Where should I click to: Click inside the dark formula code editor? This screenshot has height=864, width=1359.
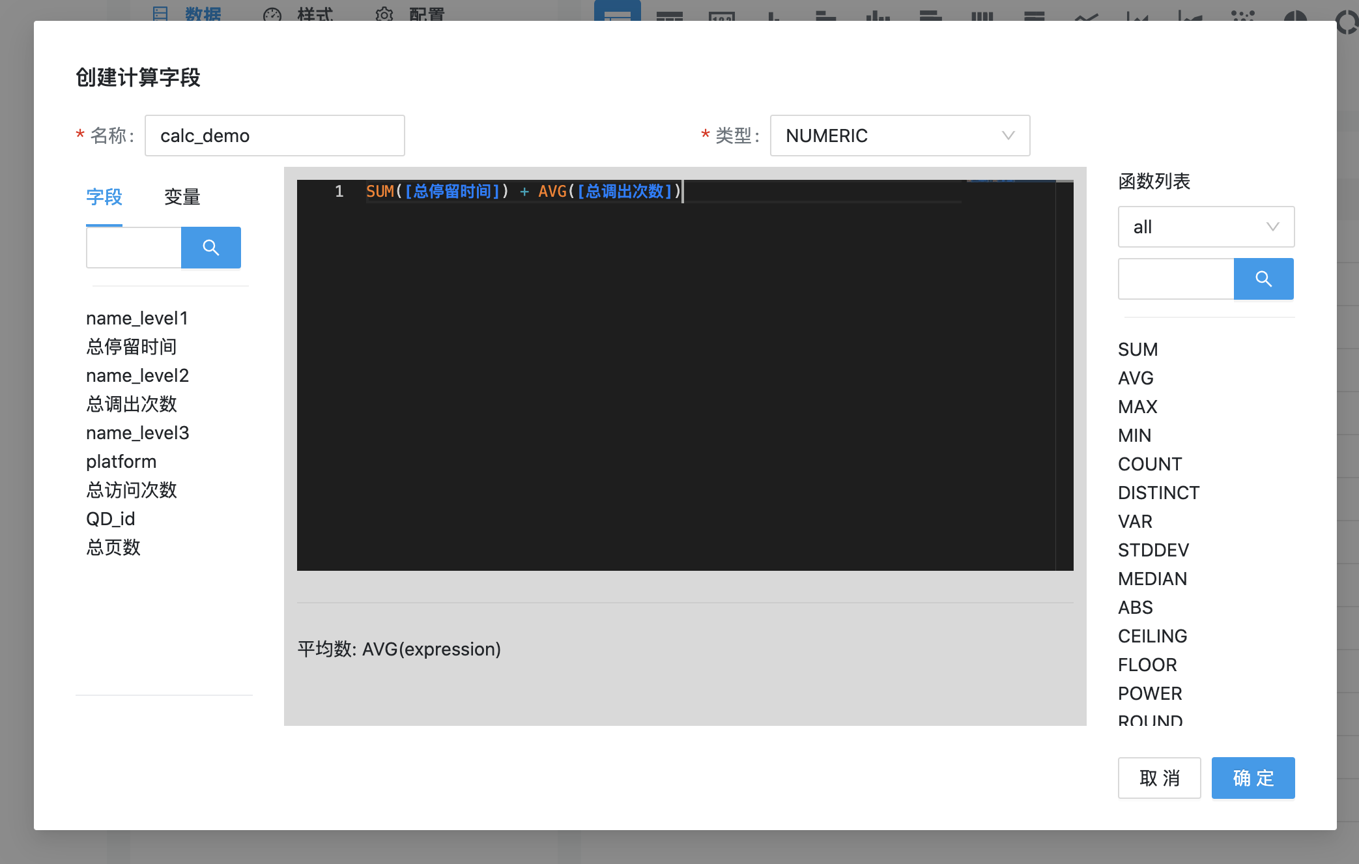click(x=678, y=378)
